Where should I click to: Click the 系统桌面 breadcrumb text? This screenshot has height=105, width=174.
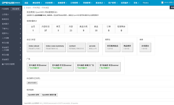click(46, 8)
